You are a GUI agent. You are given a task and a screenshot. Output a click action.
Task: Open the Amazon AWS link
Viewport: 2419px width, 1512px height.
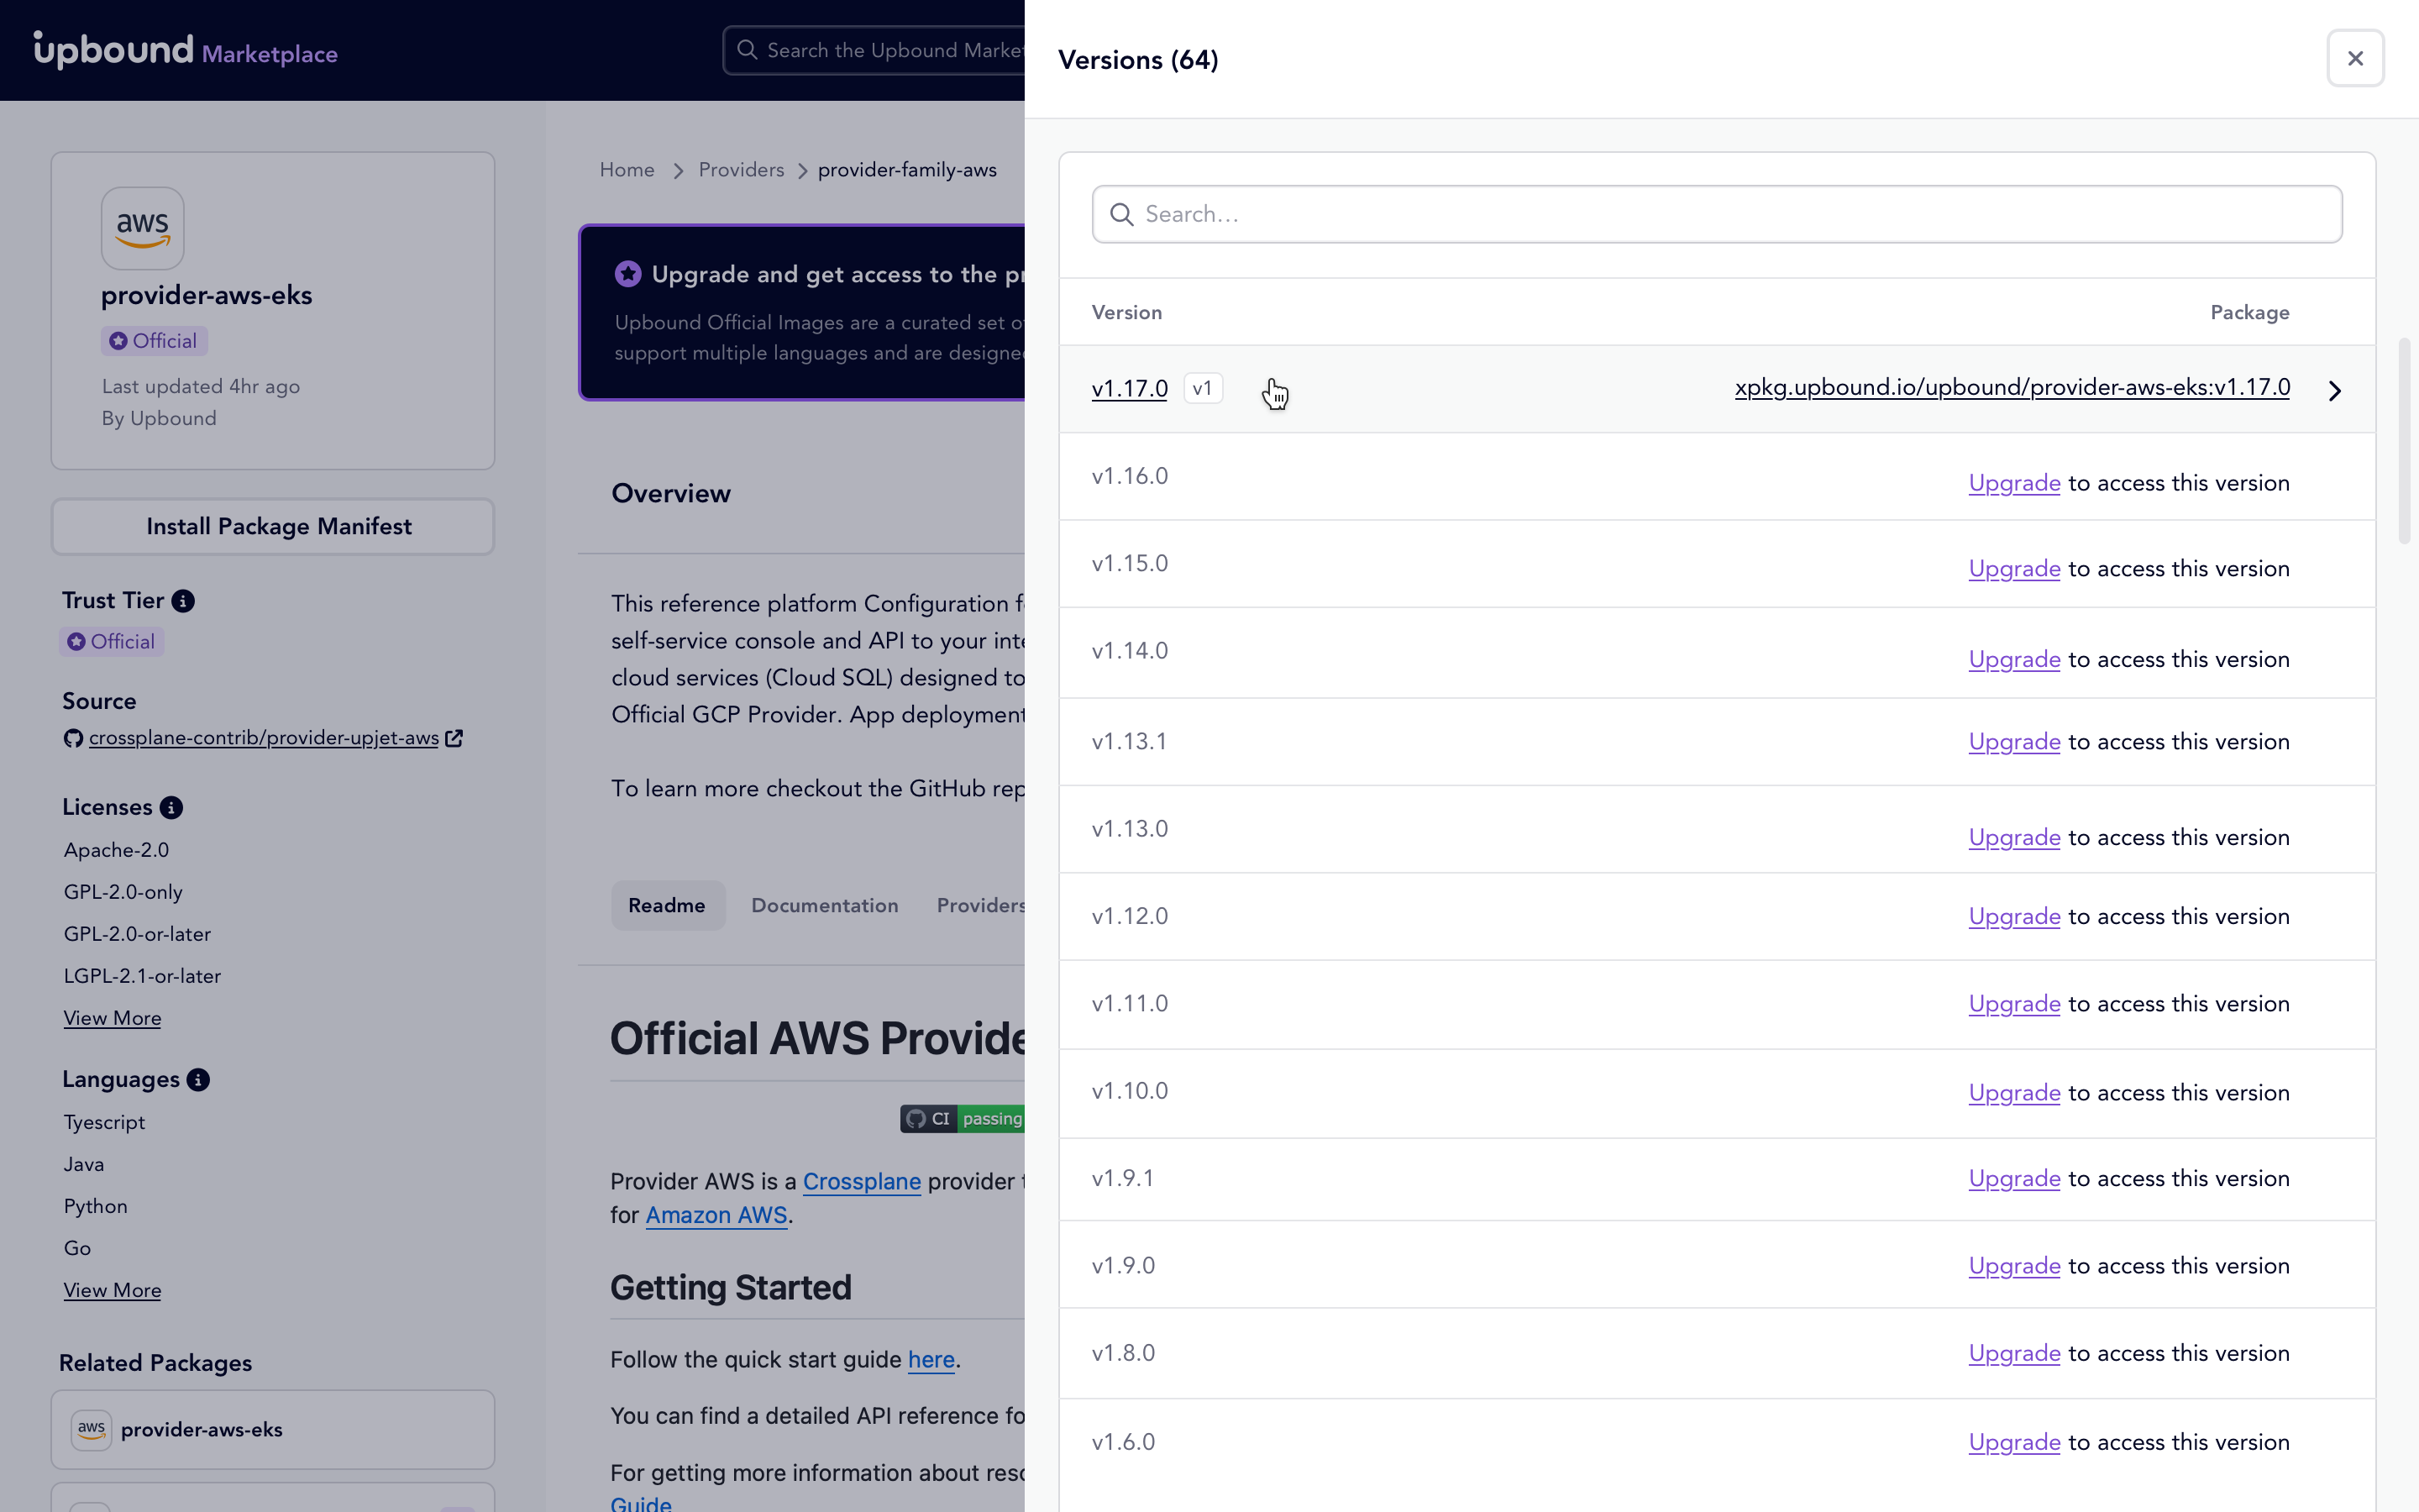[716, 1216]
